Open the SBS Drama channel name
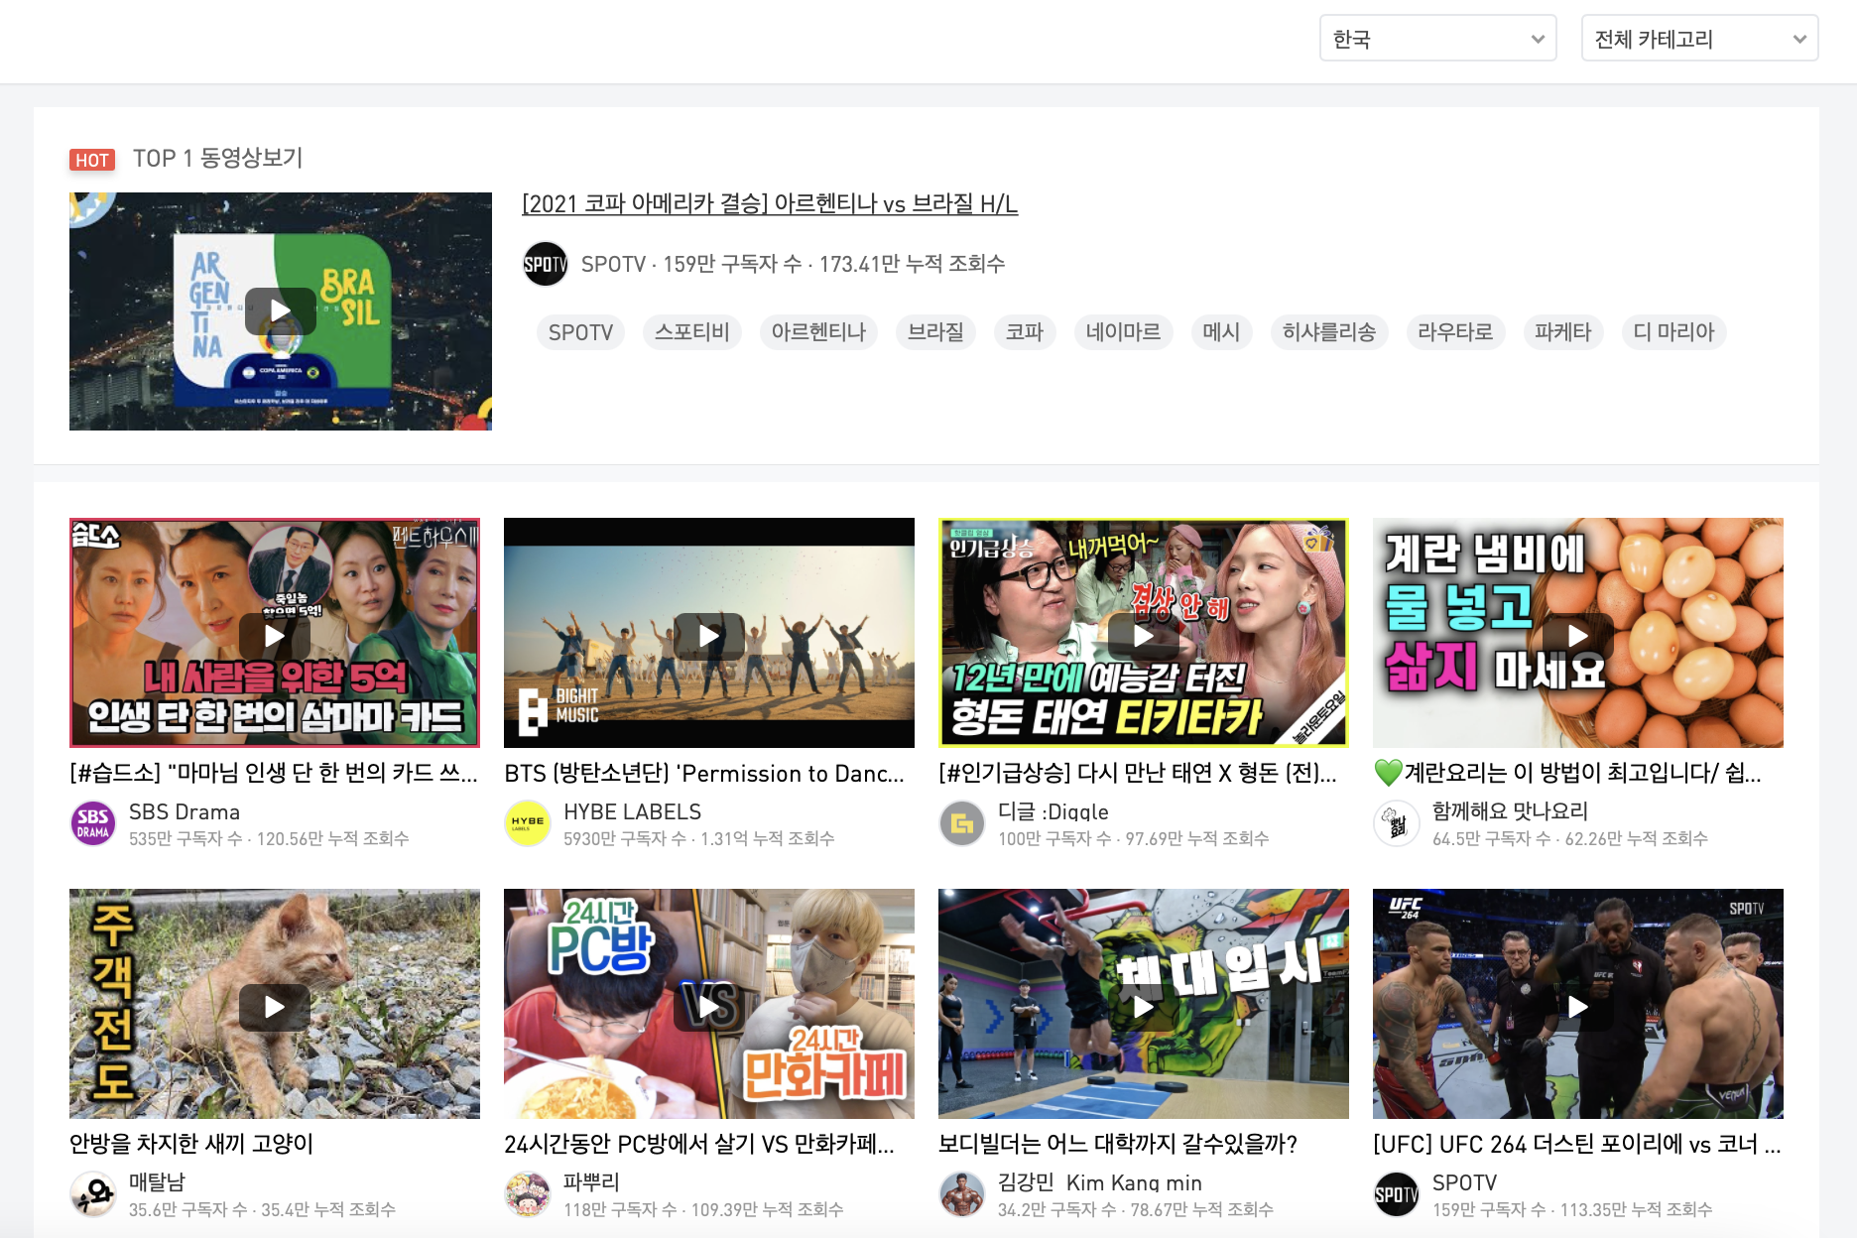The width and height of the screenshot is (1857, 1238). click(x=185, y=811)
